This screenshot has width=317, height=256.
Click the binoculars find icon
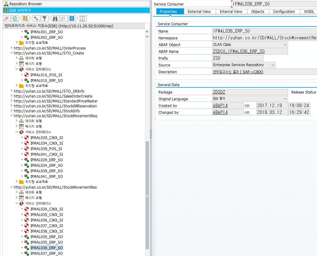click(x=55, y=18)
